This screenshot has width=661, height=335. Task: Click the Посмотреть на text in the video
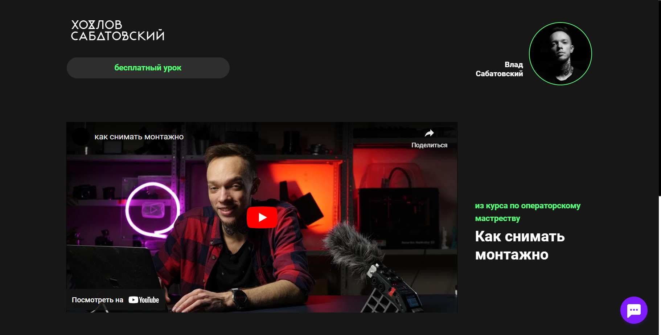98,300
